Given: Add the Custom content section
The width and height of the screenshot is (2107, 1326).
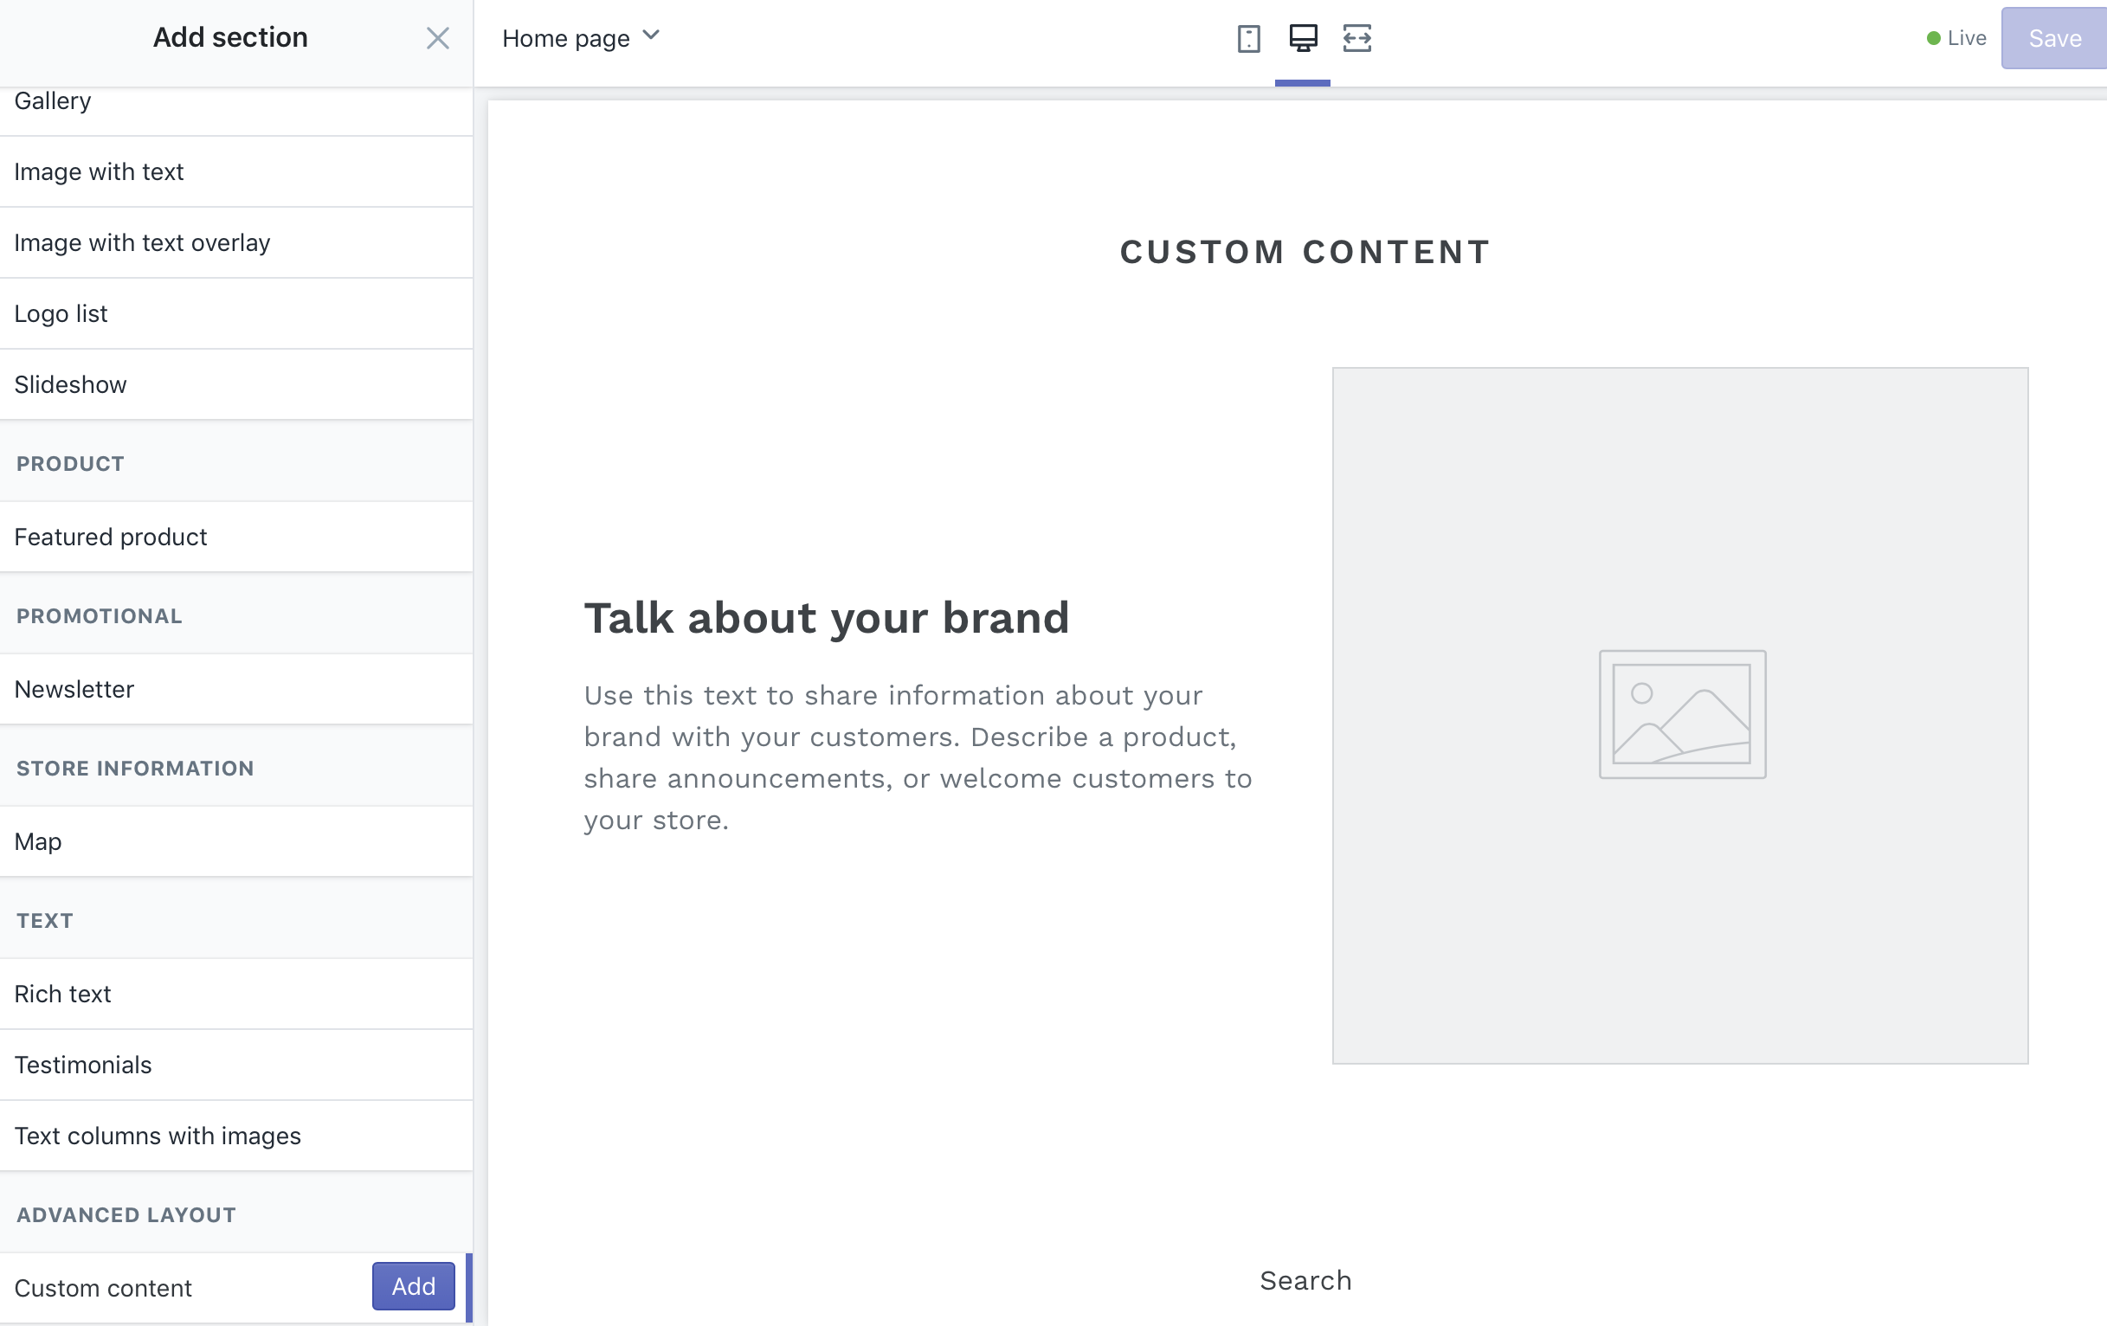Looking at the screenshot, I should 413,1286.
